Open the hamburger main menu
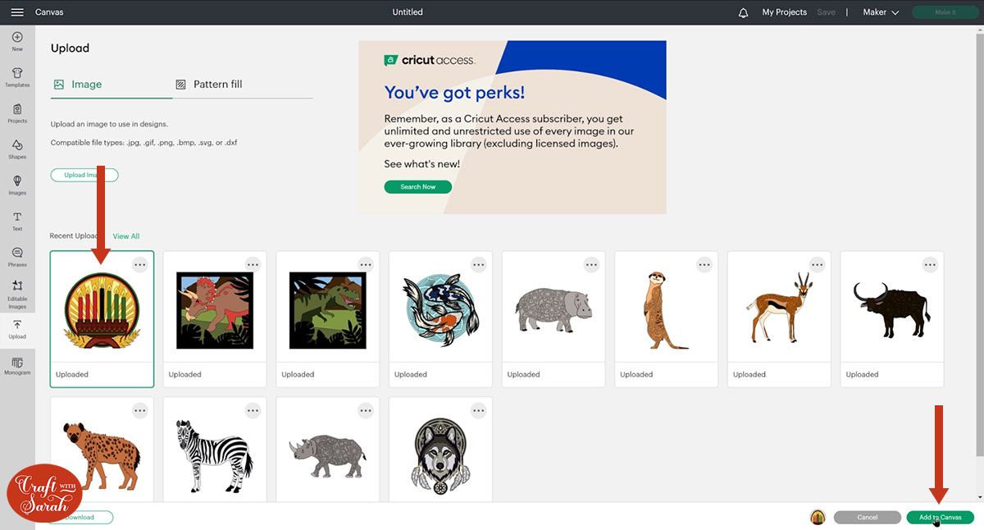 pos(17,12)
